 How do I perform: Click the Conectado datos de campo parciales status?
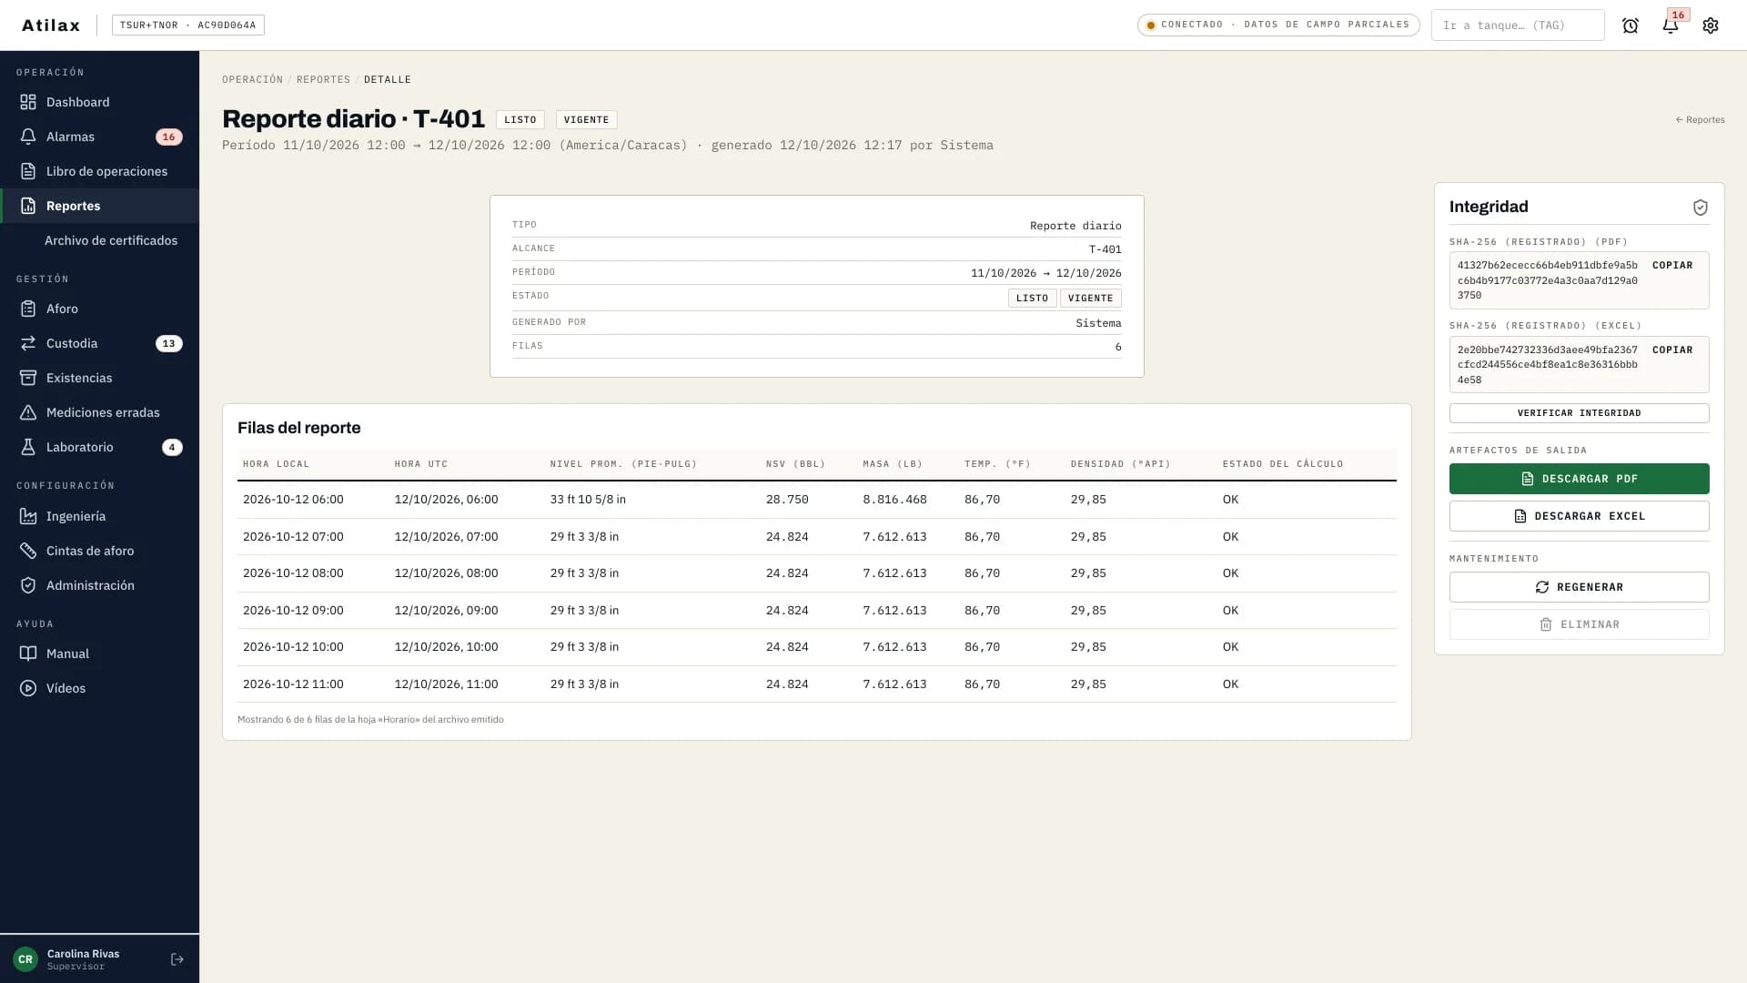1277,25
